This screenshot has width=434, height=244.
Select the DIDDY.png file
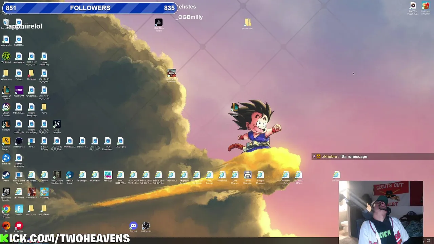click(x=120, y=142)
